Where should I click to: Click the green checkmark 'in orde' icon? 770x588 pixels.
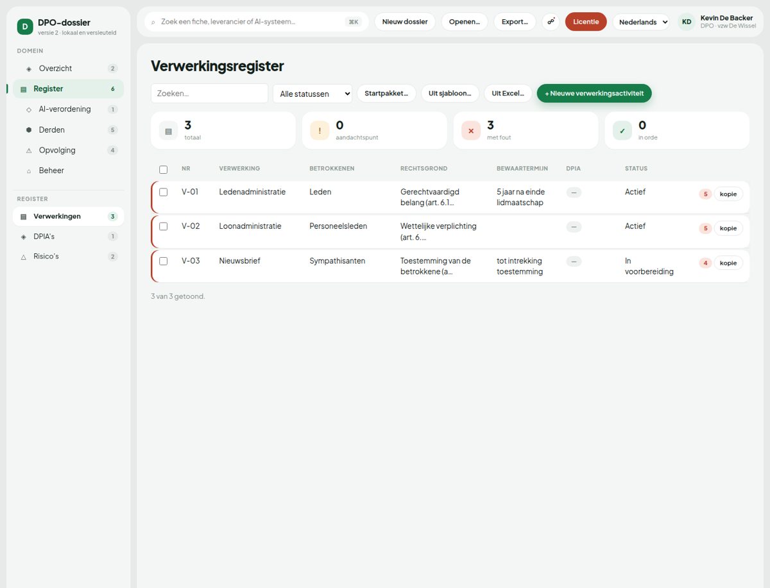point(622,131)
